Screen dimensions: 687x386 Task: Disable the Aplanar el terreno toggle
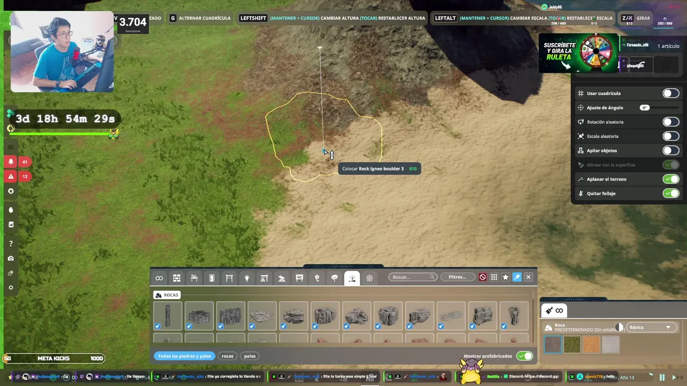pyautogui.click(x=670, y=179)
